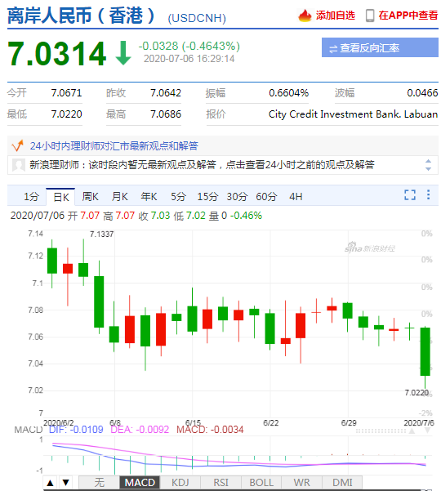Click the swap arrows icon in 查看反向汇率

(x=333, y=49)
